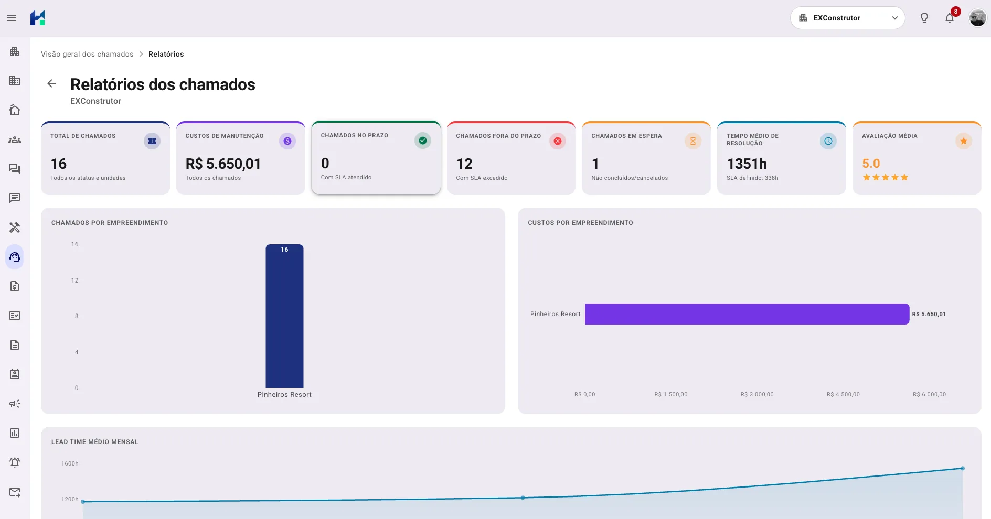Image resolution: width=991 pixels, height=519 pixels.
Task: Open the maintenance tools sidebar icon
Action: coord(15,228)
